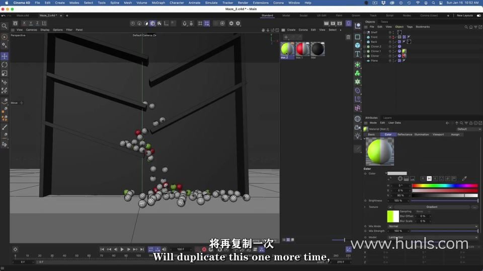
Task: Add a Light object
Action: [357, 136]
